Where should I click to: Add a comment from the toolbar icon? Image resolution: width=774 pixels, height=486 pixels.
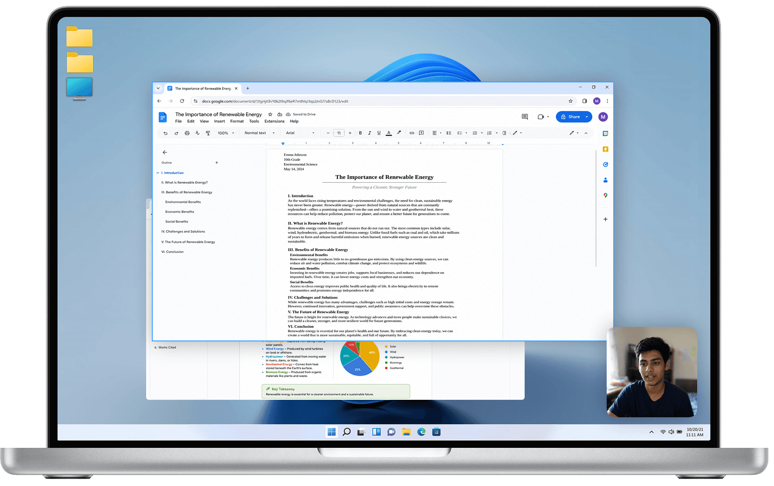pyautogui.click(x=421, y=133)
